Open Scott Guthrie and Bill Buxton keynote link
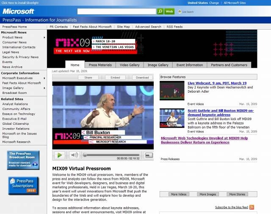The width and height of the screenshot is (271, 214). (x=221, y=112)
